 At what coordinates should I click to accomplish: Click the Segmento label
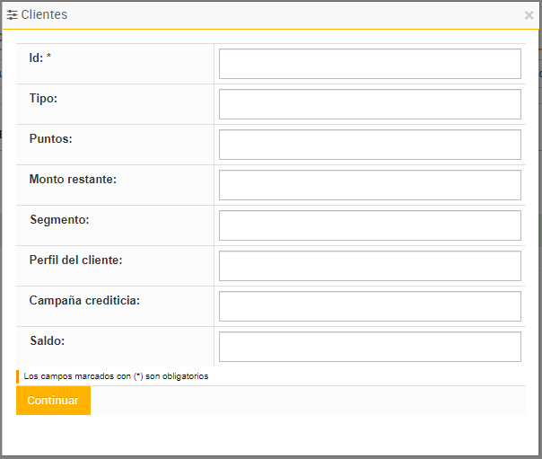[58, 219]
